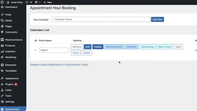Click the plus New icon in admin bar
This screenshot has height=111, width=197.
45,2
